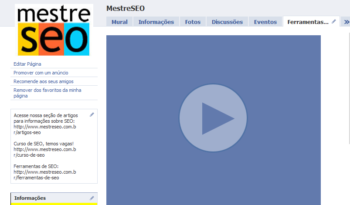
Task: Click the pencil icon in the SEO links box
Action: (92, 114)
